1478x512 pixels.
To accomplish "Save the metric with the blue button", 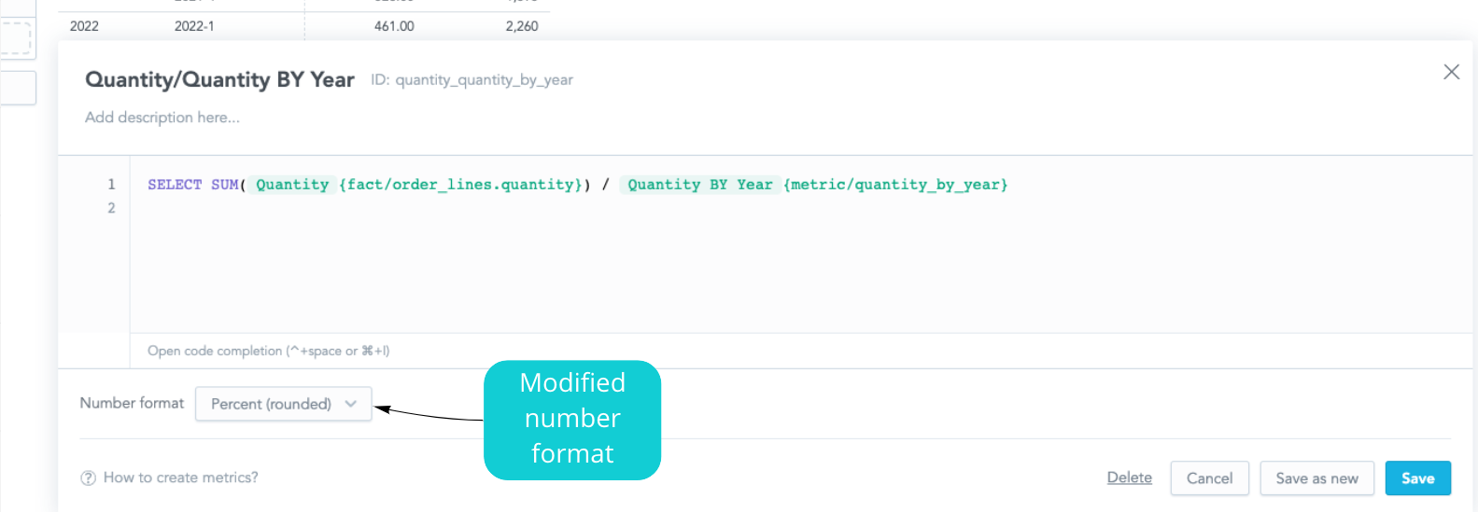I will pos(1417,478).
